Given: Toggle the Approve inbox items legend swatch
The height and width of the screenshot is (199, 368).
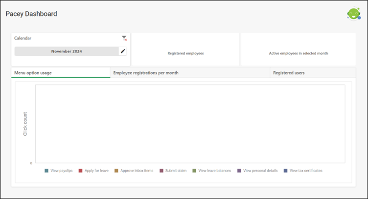Looking at the screenshot, I should (x=116, y=171).
